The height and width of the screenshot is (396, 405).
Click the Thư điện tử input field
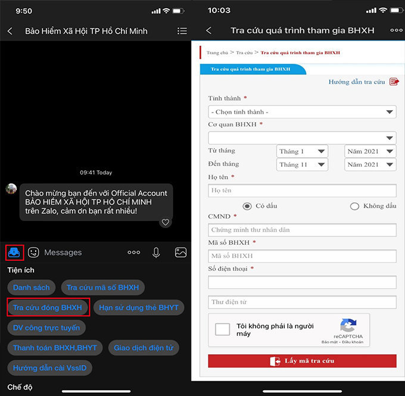pyautogui.click(x=302, y=302)
